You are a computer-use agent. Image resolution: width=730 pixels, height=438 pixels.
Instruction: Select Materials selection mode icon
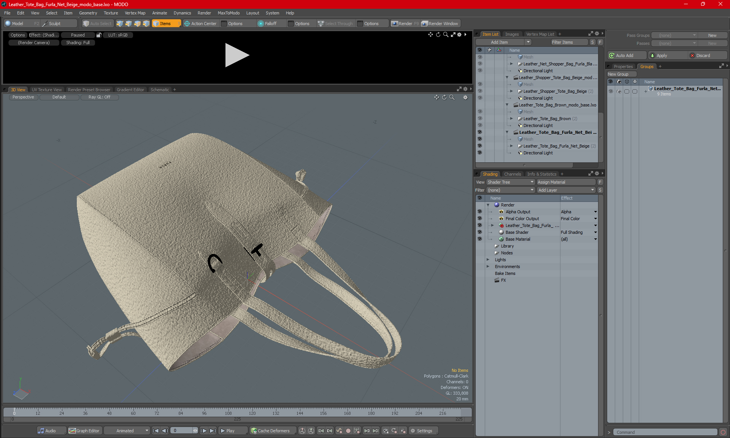click(x=146, y=24)
